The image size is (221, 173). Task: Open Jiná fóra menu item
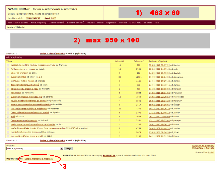[148, 23]
